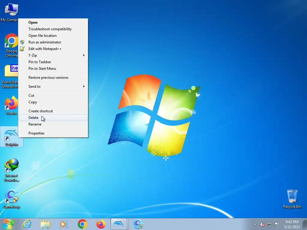Launch Internet Explorer from the taskbar

coord(27,224)
